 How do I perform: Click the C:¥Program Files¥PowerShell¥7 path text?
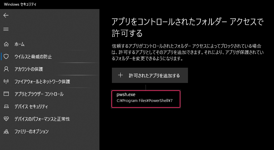point(145,101)
